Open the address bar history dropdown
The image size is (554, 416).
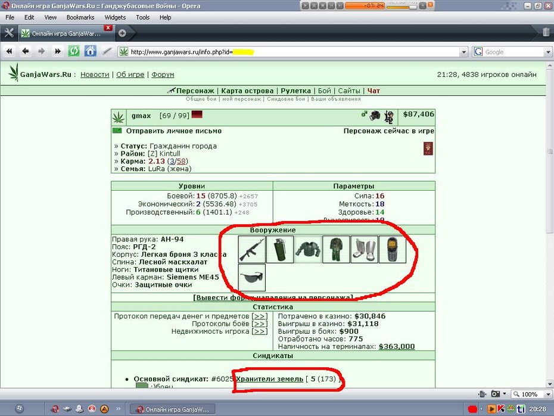tap(464, 52)
